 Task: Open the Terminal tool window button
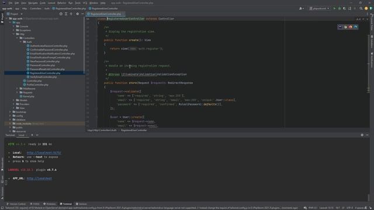pyautogui.click(x=66, y=204)
